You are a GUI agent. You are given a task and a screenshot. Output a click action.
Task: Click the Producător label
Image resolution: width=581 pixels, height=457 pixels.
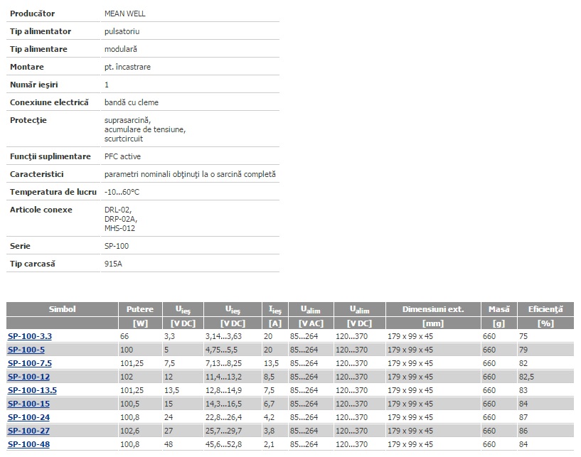point(32,14)
